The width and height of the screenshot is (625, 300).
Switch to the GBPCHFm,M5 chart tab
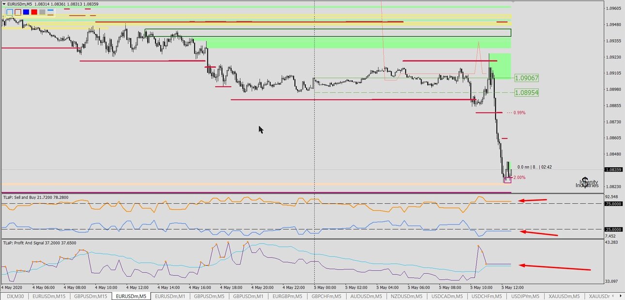(x=327, y=296)
